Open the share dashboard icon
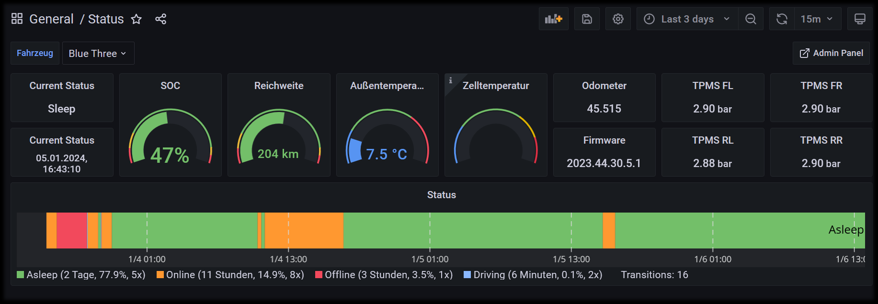The width and height of the screenshot is (878, 304). 160,19
